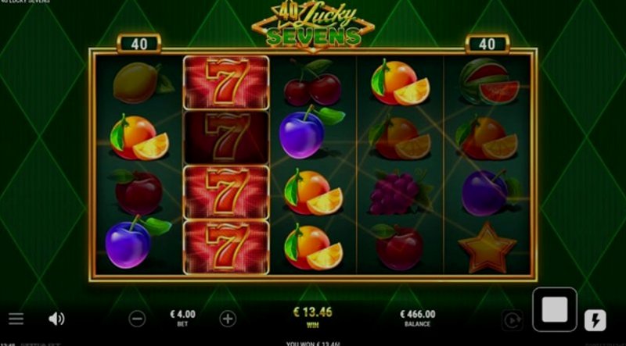
Task: Click the grapes symbol
Action: pos(399,193)
